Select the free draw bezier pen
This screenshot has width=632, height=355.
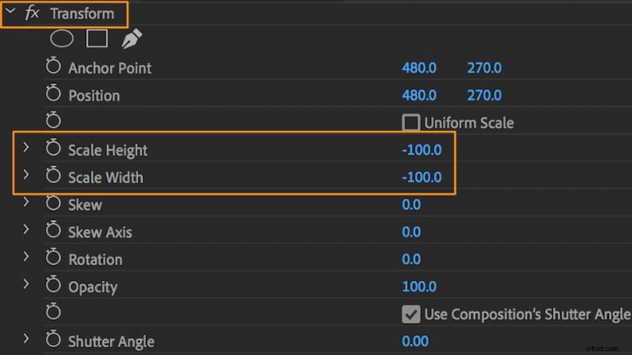(131, 39)
